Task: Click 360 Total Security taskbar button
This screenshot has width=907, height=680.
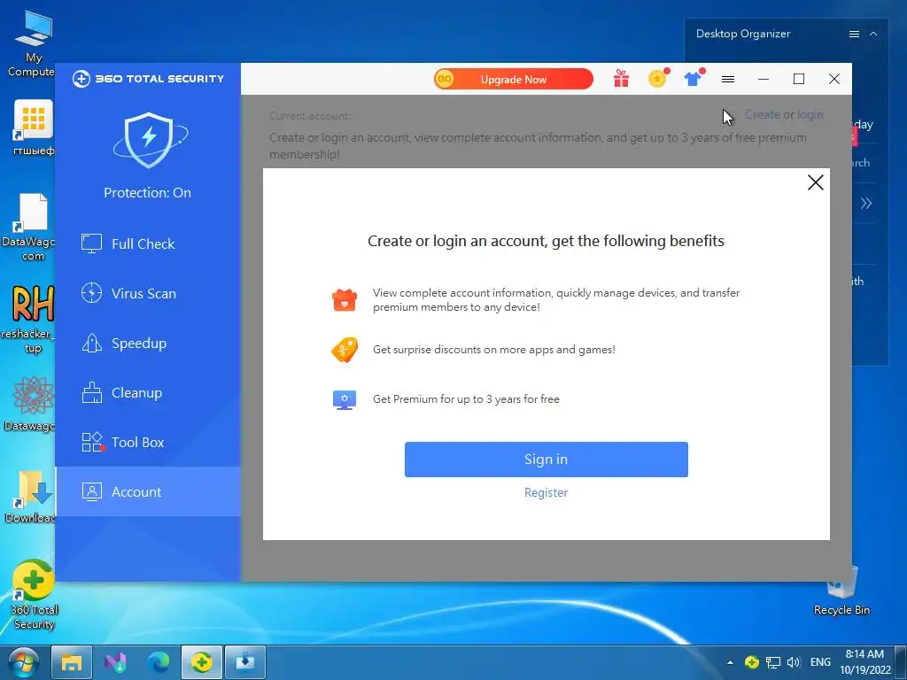Action: (202, 662)
